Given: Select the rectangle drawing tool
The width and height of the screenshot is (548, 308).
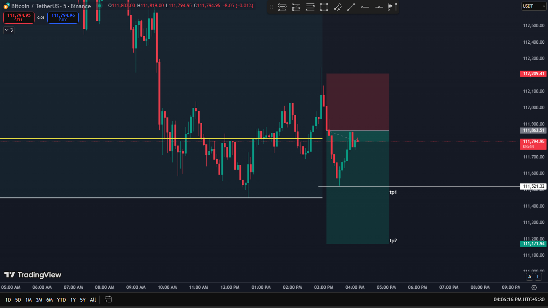Looking at the screenshot, I should (324, 7).
